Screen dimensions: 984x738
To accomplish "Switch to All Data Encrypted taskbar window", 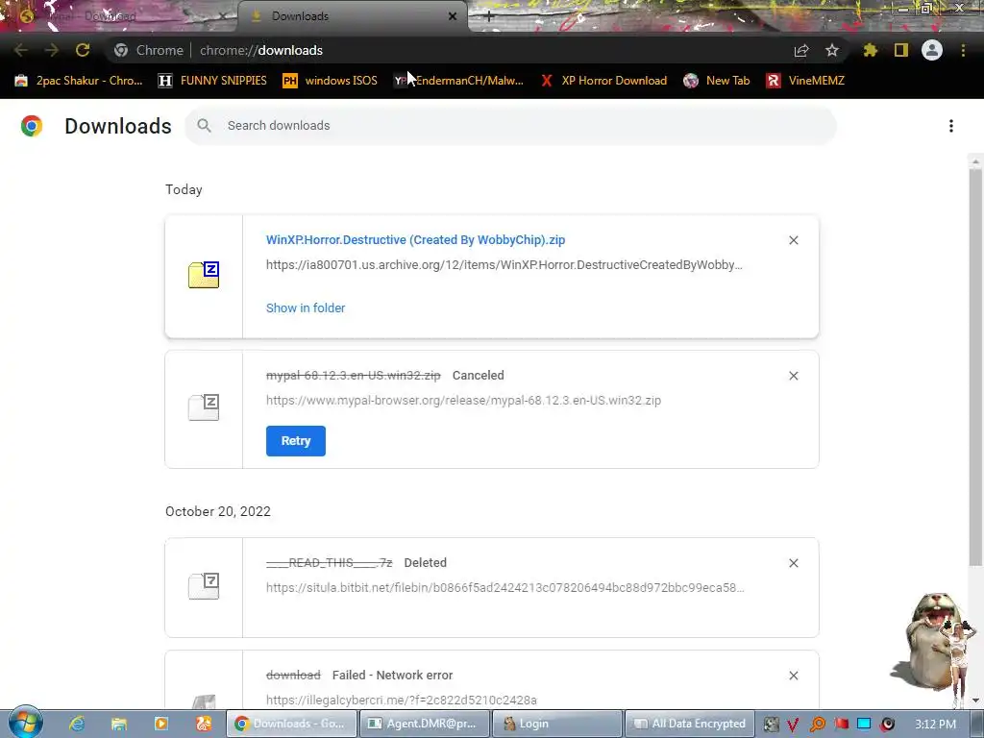I will coord(690,724).
